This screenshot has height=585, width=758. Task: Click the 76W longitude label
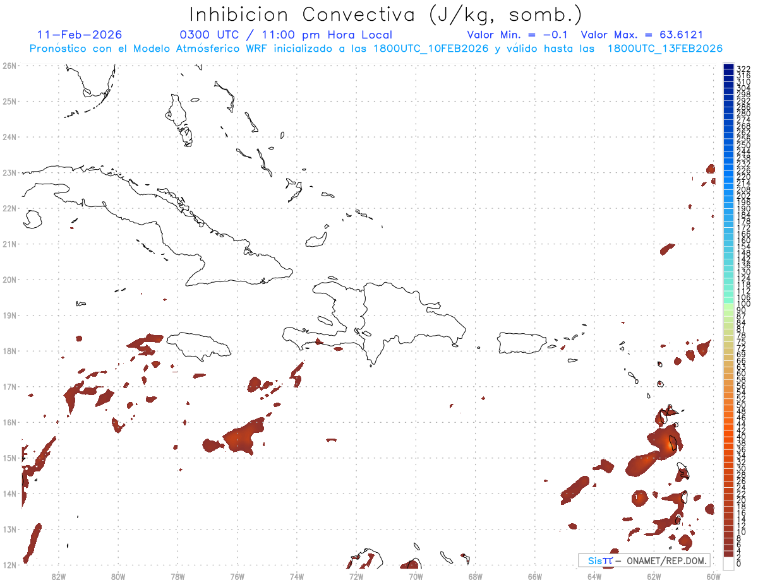tap(237, 576)
